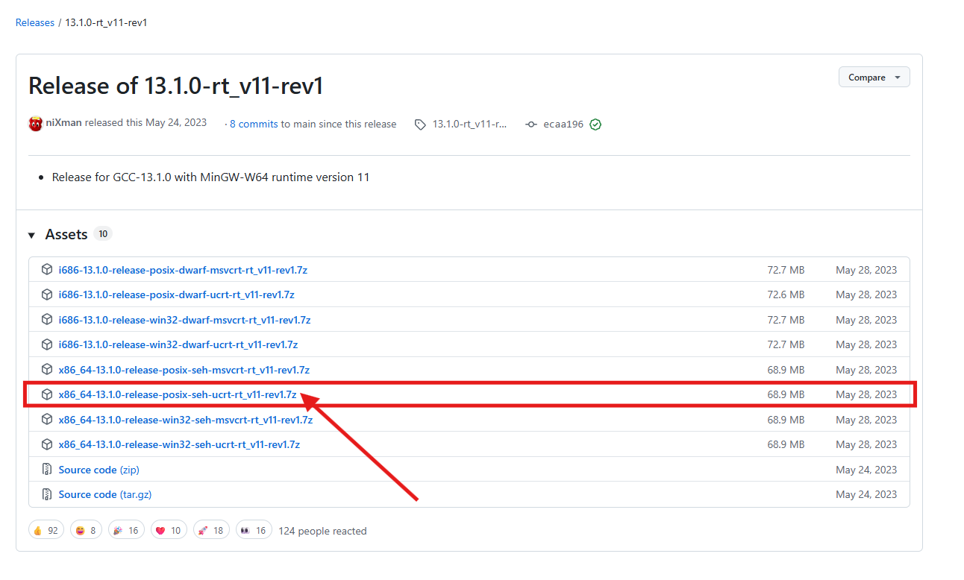This screenshot has height=580, width=964.
Task: Click the commit icon preceding ecaa196
Action: coord(530,124)
